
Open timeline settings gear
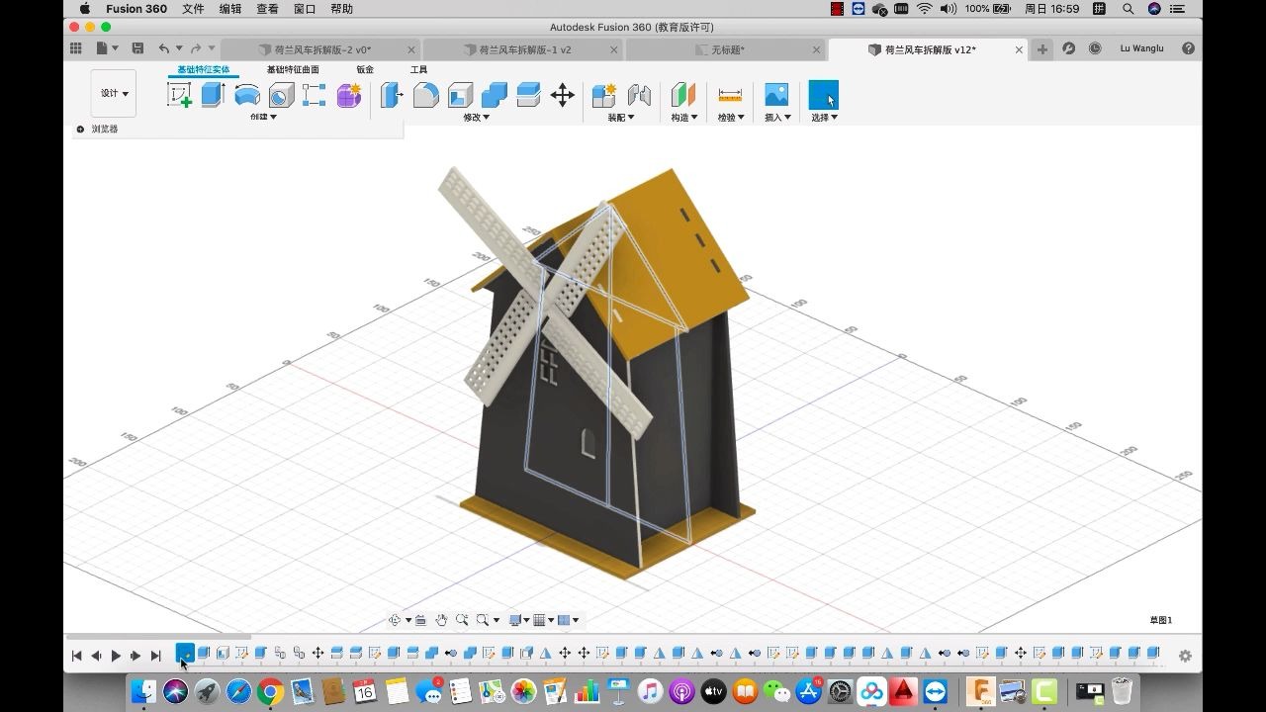click(x=1185, y=656)
